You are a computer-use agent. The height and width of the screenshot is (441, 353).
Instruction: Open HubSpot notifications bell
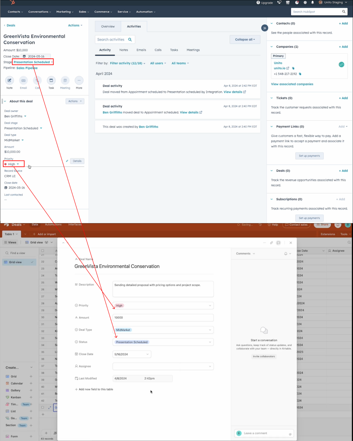pyautogui.click(x=312, y=3)
